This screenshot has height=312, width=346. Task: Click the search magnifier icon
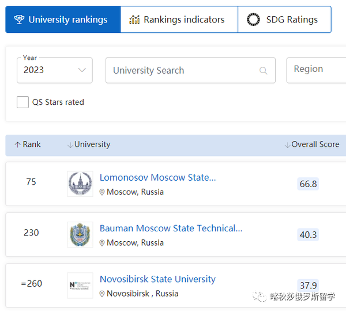coord(264,71)
